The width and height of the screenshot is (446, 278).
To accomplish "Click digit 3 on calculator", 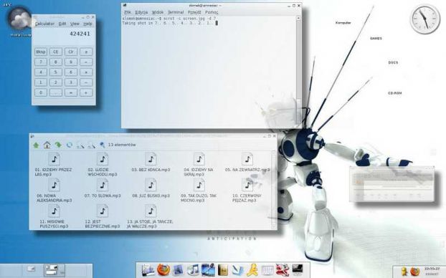I will click(x=71, y=82).
